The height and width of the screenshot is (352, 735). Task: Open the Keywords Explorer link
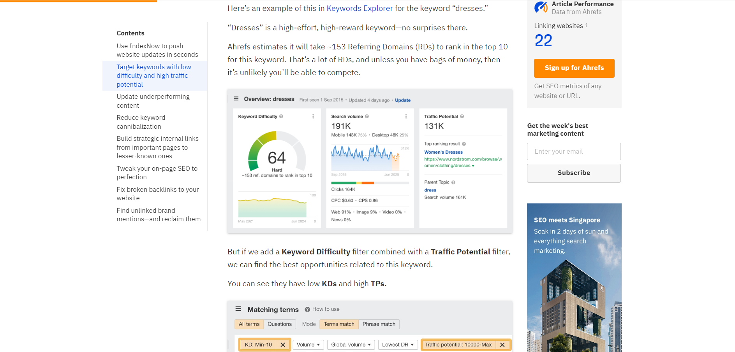coord(360,8)
